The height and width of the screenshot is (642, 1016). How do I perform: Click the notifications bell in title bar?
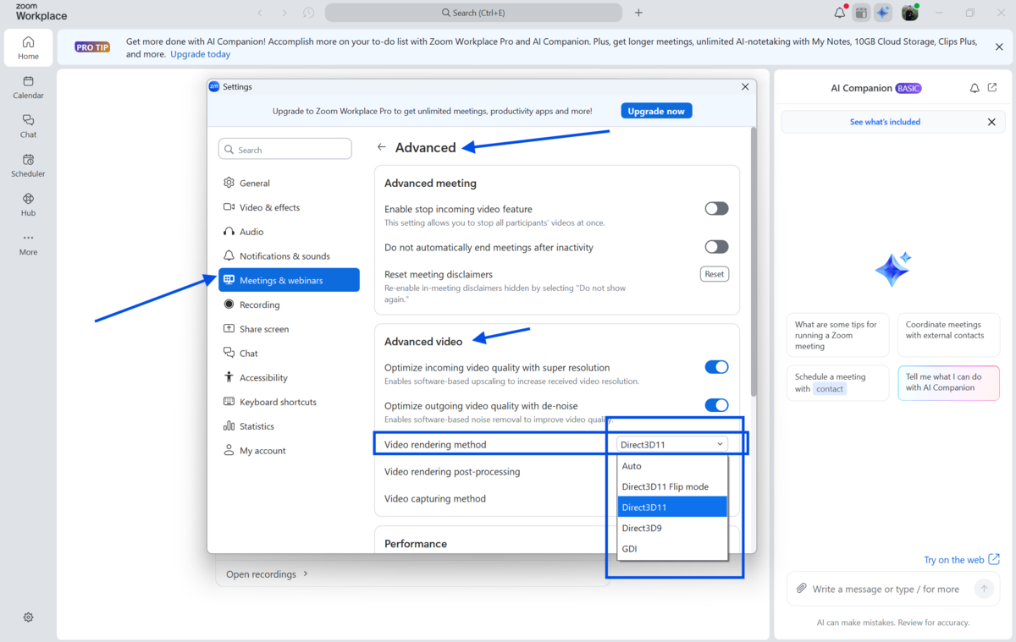click(x=839, y=13)
